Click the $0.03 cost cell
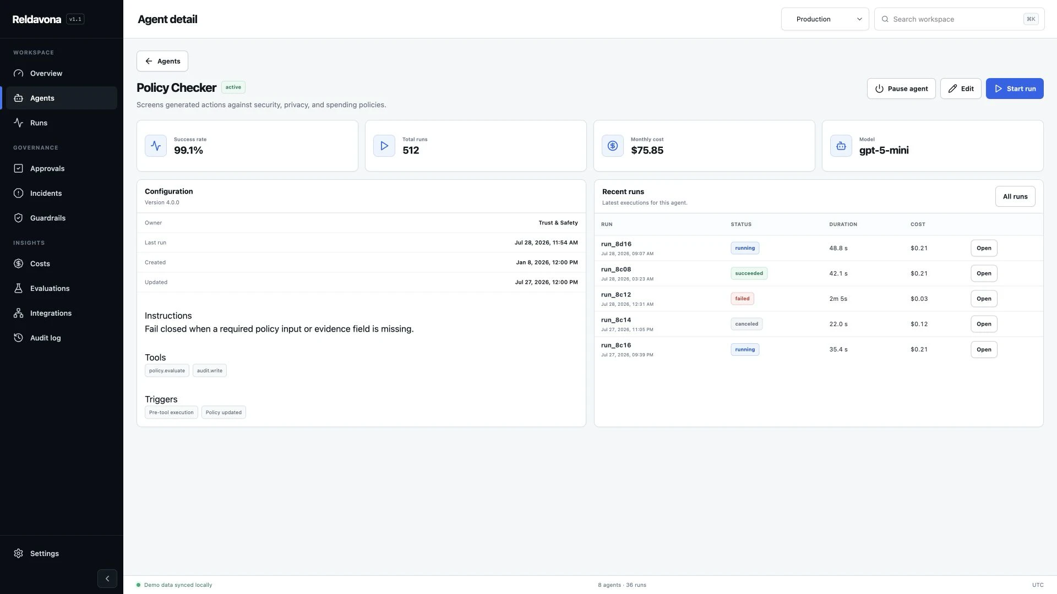Image resolution: width=1057 pixels, height=594 pixels. click(x=919, y=299)
